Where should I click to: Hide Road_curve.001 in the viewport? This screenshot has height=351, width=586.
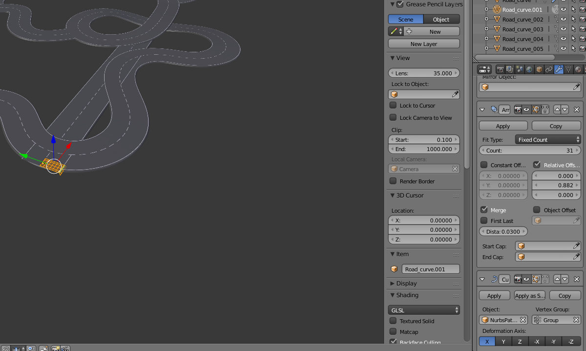[564, 10]
